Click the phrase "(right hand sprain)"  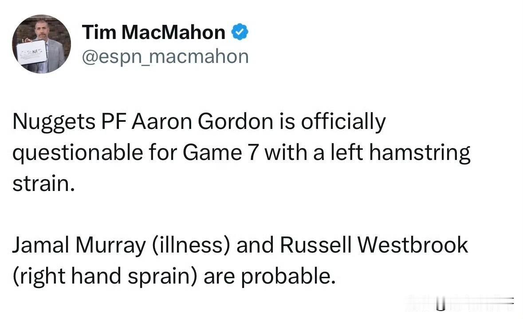coord(105,276)
